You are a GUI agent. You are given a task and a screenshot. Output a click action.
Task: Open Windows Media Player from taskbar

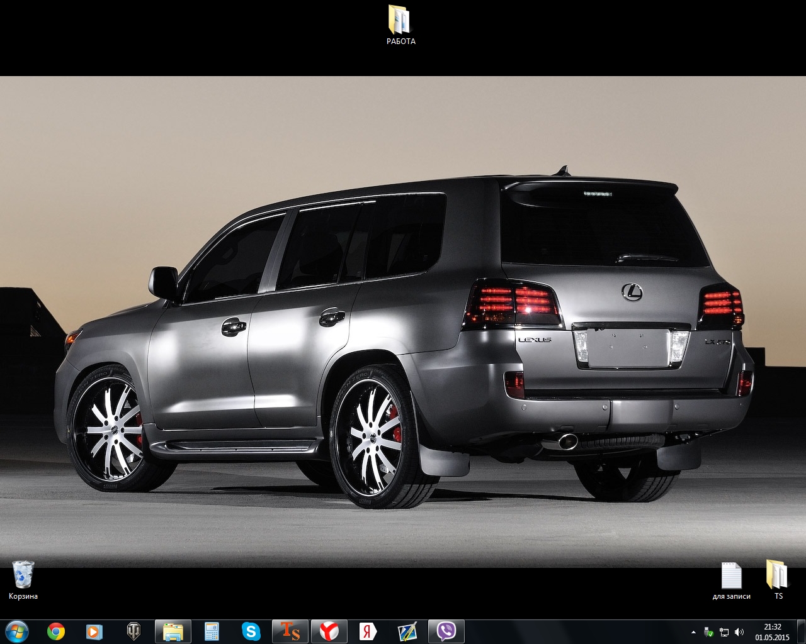(x=94, y=631)
